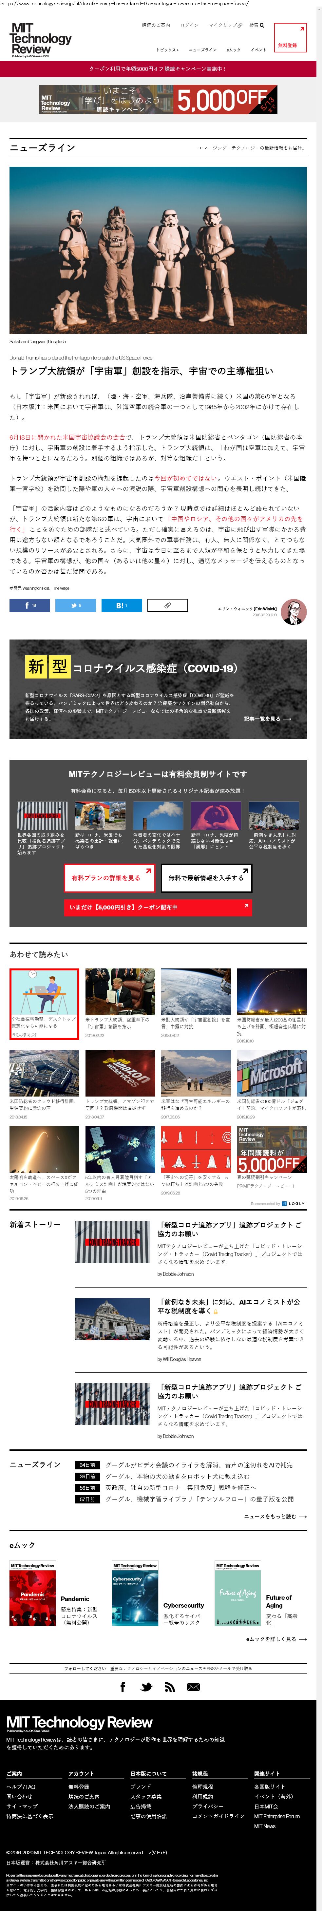Image resolution: width=322 pixels, height=1911 pixels.
Task: Click 記事一覧を見る in COVID-19 banner
Action: pos(268,719)
